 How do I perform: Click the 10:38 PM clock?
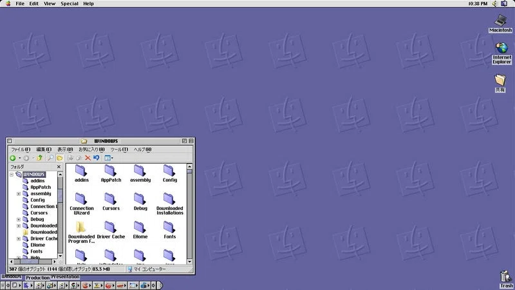(478, 4)
